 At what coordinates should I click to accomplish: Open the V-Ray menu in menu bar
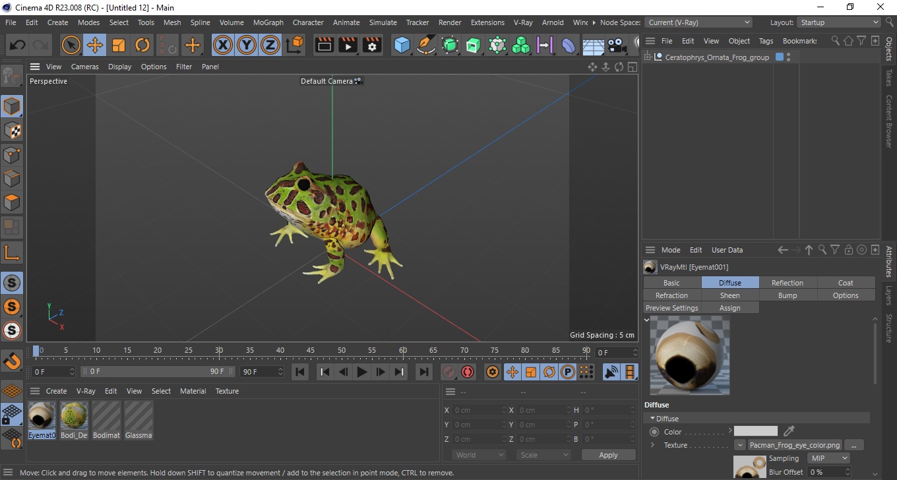pos(522,22)
